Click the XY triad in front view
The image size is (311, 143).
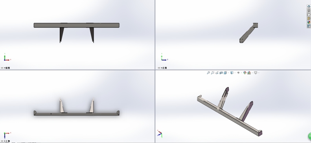pos(7,57)
